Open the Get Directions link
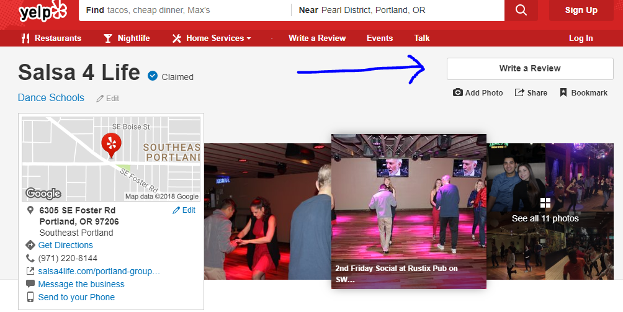This screenshot has height=312, width=623. coord(66,245)
